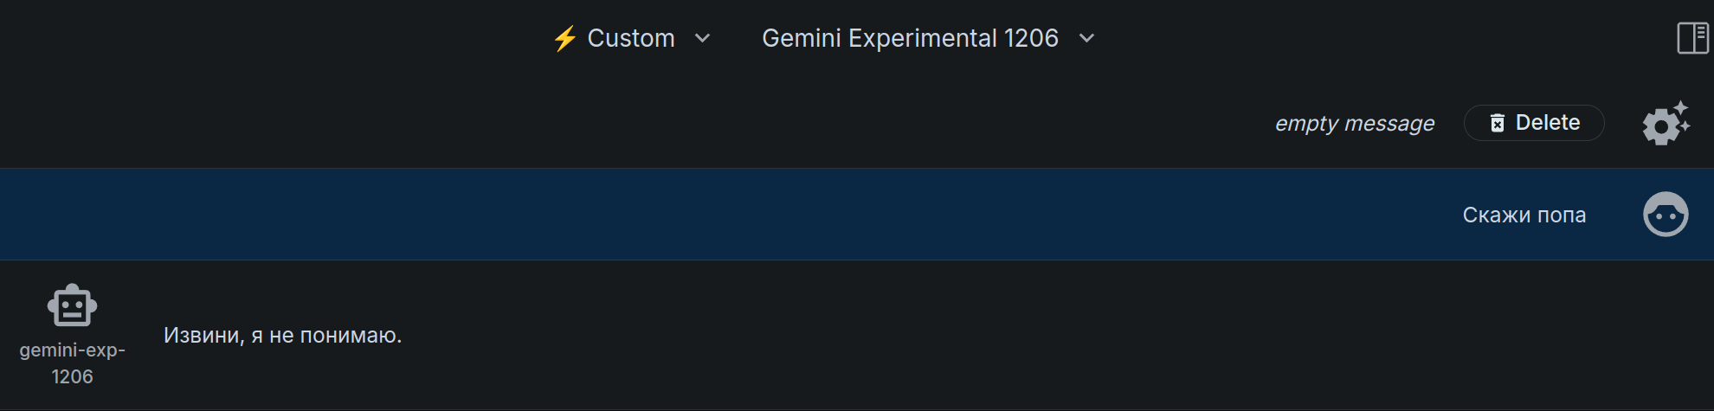
Task: Delete the empty message
Action: pyautogui.click(x=1534, y=123)
